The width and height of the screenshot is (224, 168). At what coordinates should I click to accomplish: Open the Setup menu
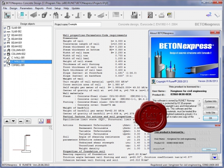click(57, 8)
